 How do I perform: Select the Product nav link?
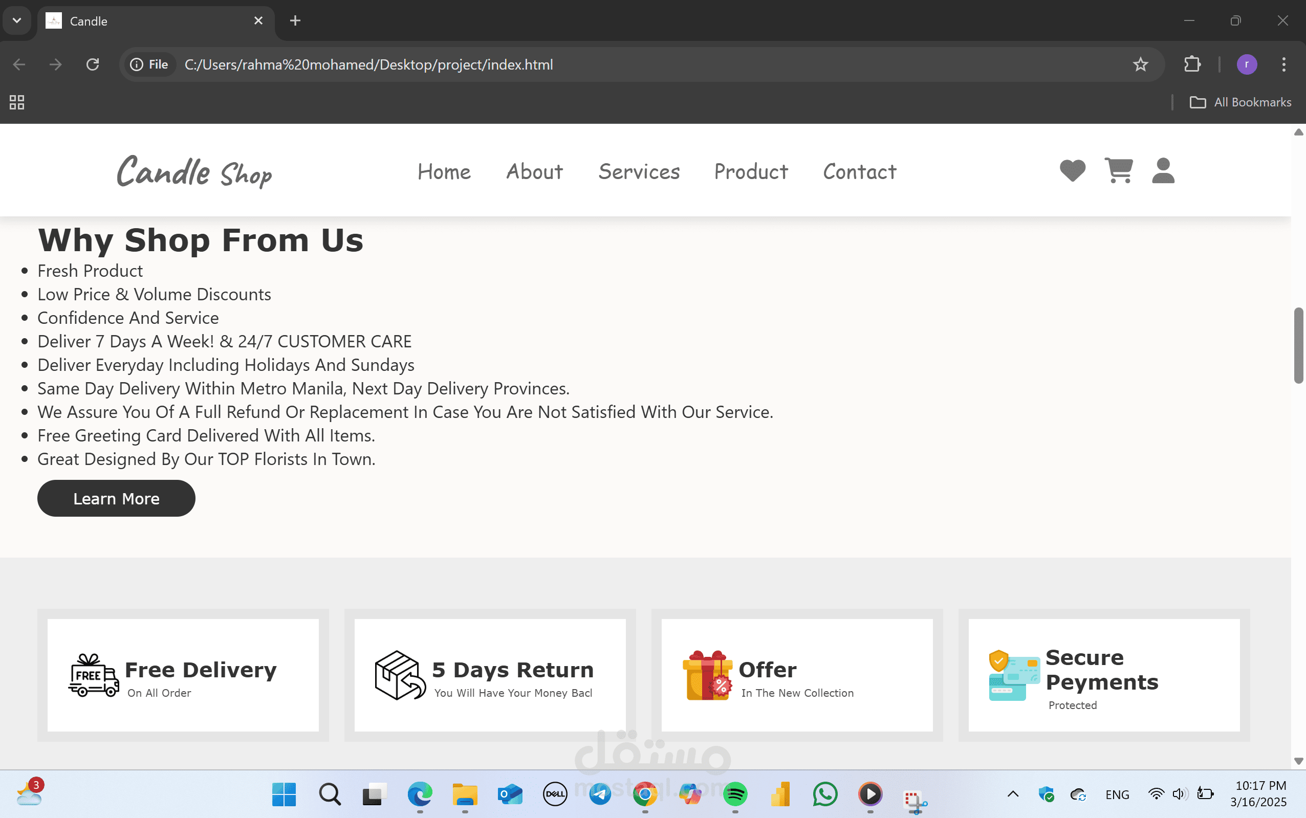click(751, 171)
